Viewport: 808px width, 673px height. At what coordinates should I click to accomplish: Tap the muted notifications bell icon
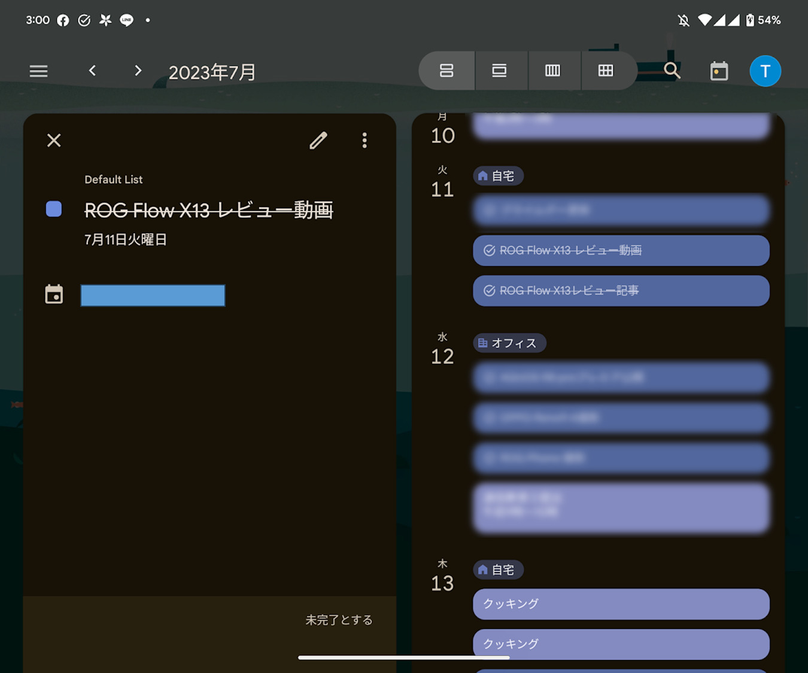pyautogui.click(x=684, y=20)
